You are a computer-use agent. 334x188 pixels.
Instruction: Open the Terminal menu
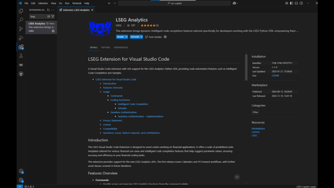77,3
